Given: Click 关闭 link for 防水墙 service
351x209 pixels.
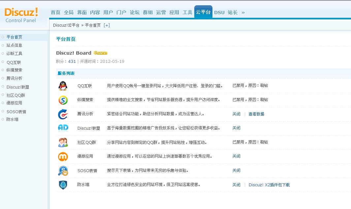Looking at the screenshot, I should (x=237, y=185).
